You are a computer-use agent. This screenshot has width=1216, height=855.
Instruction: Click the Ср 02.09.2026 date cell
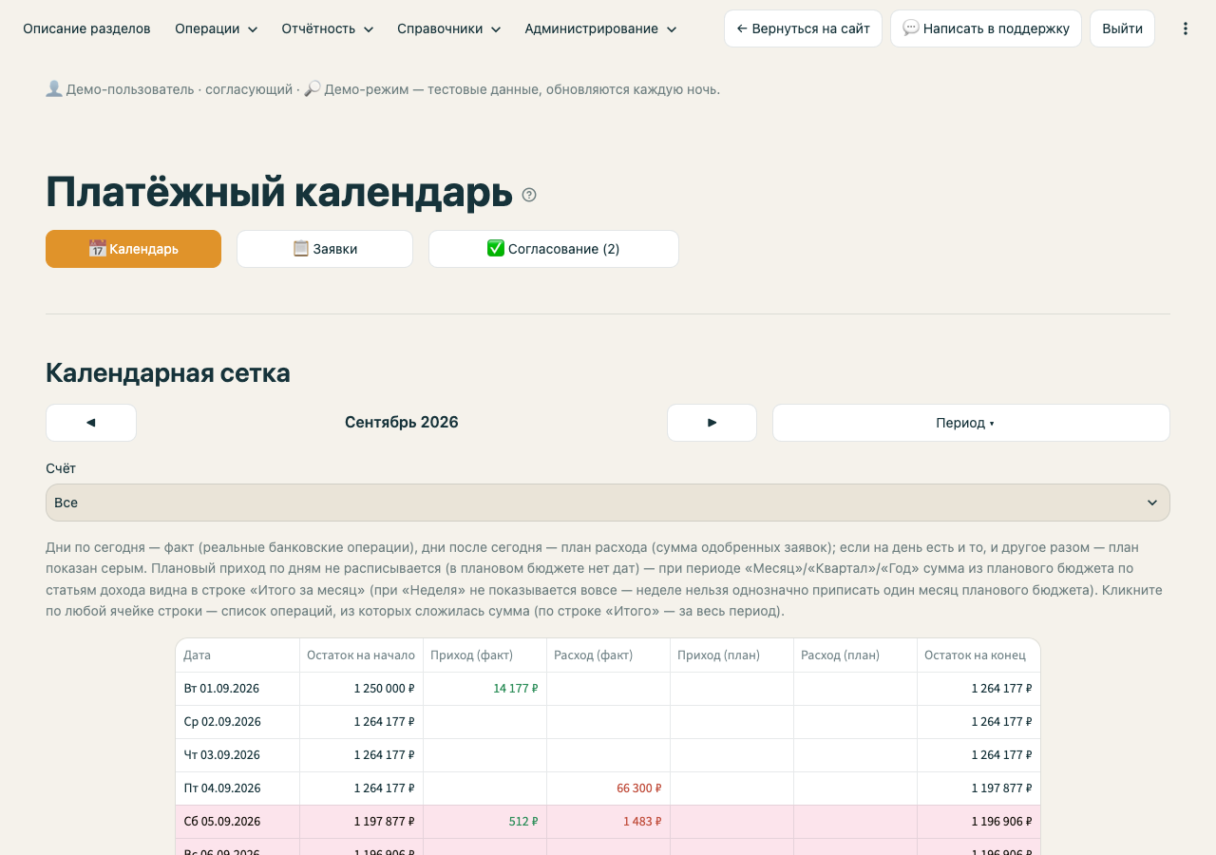pos(237,722)
